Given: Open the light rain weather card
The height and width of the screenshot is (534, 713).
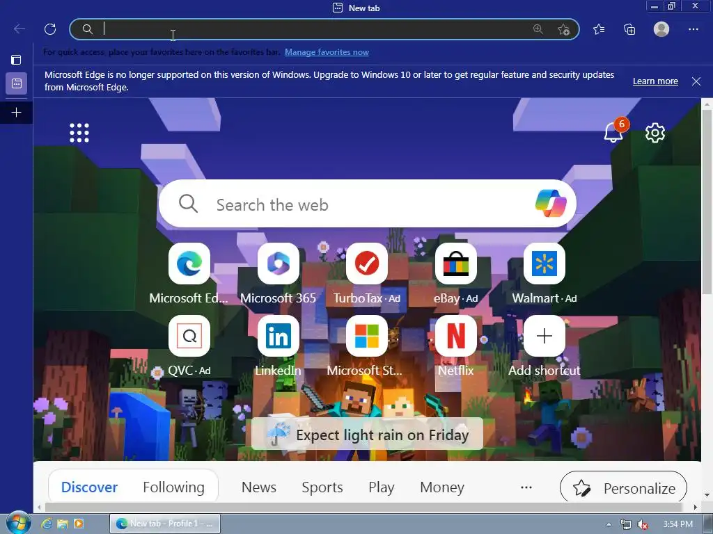Looking at the screenshot, I should click(367, 434).
